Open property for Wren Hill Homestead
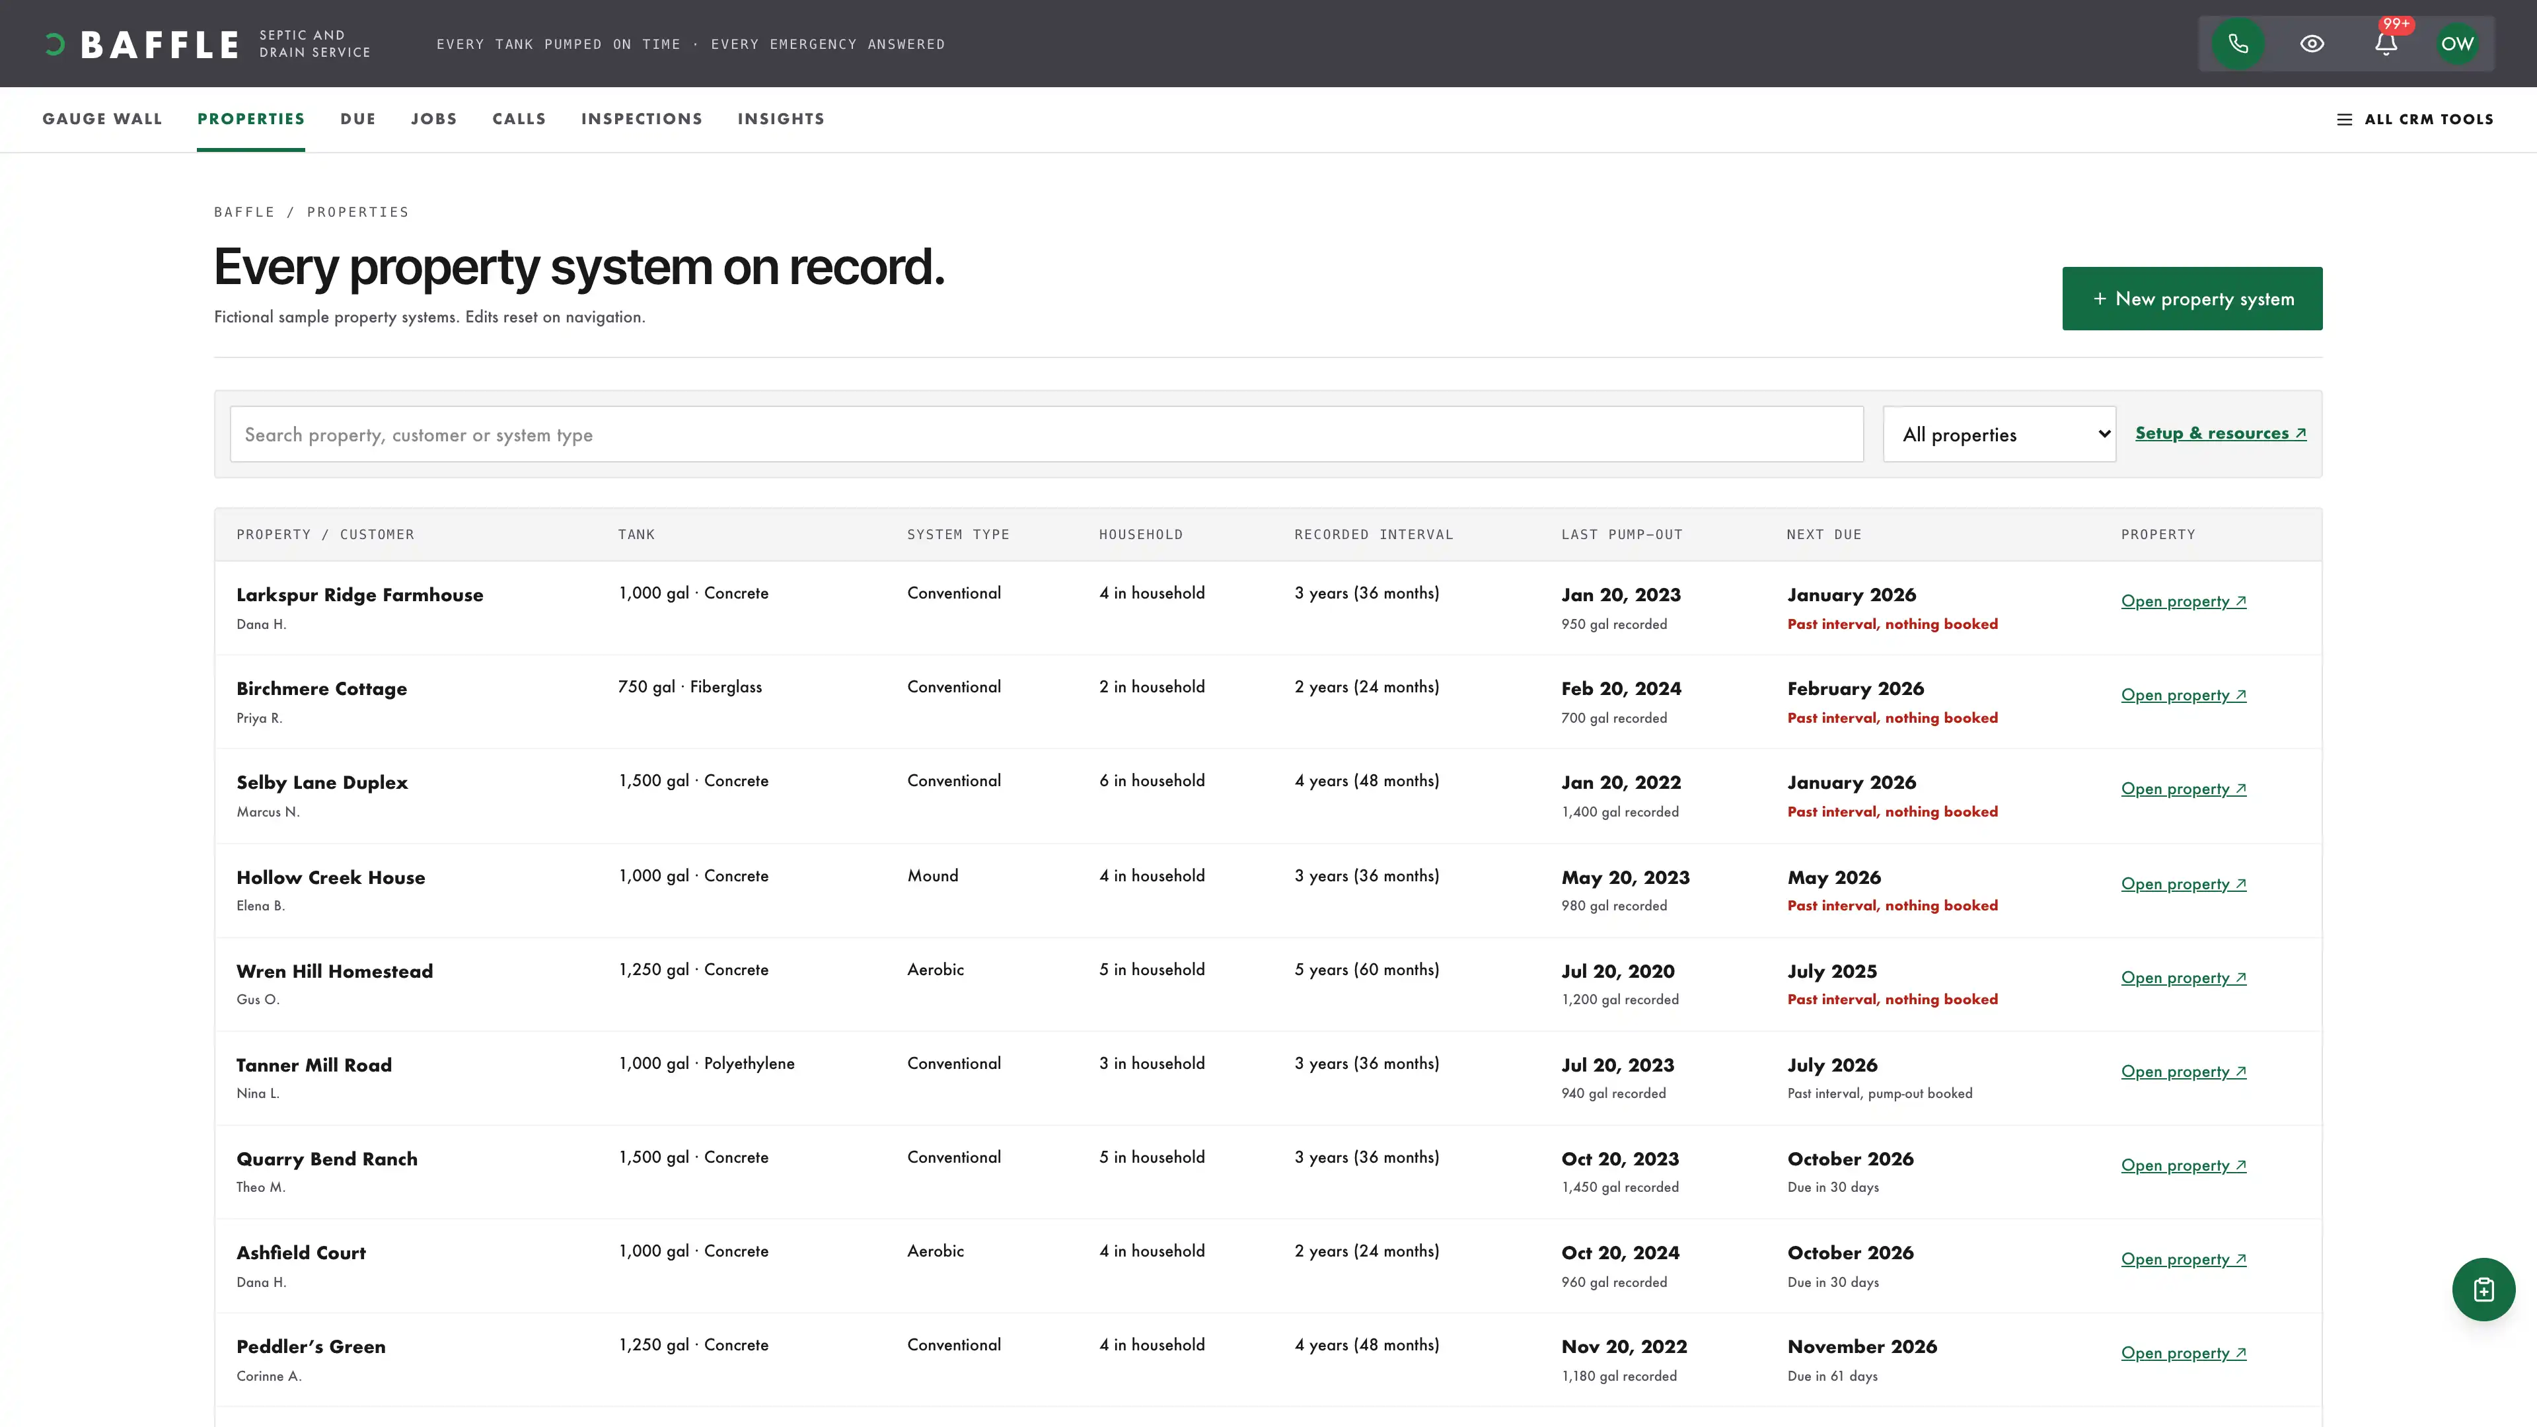 point(2184,977)
